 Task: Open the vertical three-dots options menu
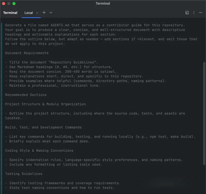(194, 13)
